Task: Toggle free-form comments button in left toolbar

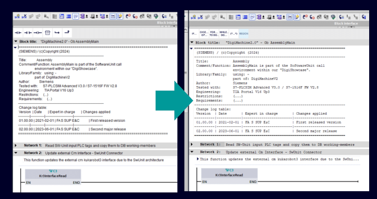Action: tap(120, 17)
